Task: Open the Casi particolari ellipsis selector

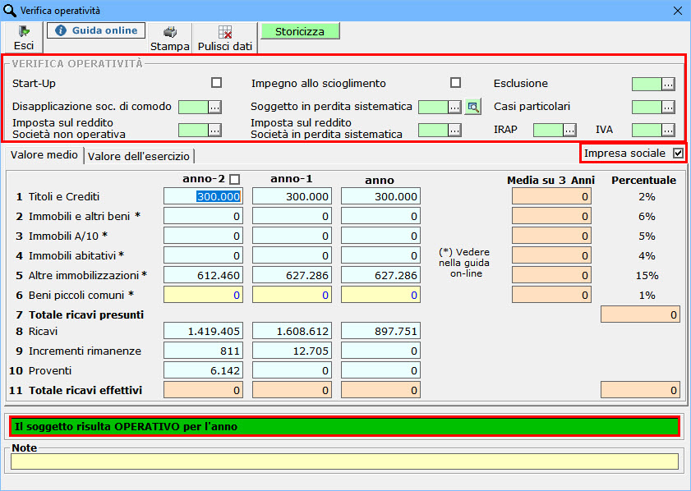Action: tap(668, 107)
